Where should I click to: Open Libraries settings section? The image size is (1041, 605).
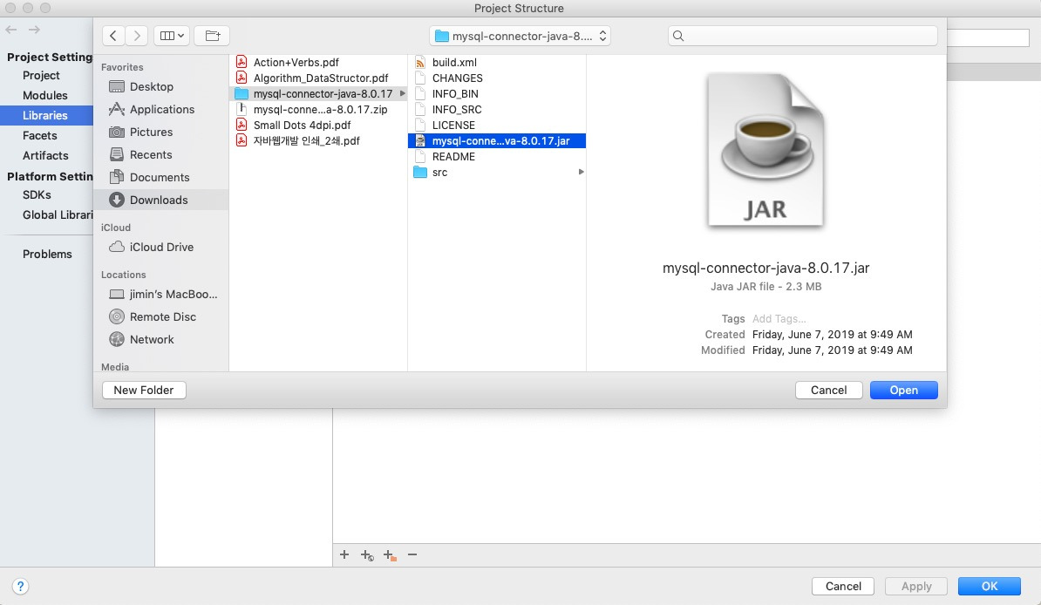[45, 116]
